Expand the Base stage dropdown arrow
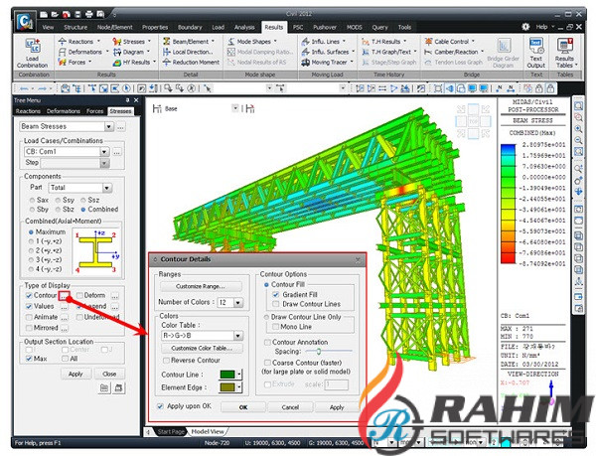Viewport: 596px width, 456px height. (x=235, y=108)
